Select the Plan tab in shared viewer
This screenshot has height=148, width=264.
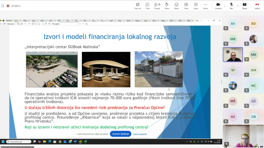tap(25, 20)
